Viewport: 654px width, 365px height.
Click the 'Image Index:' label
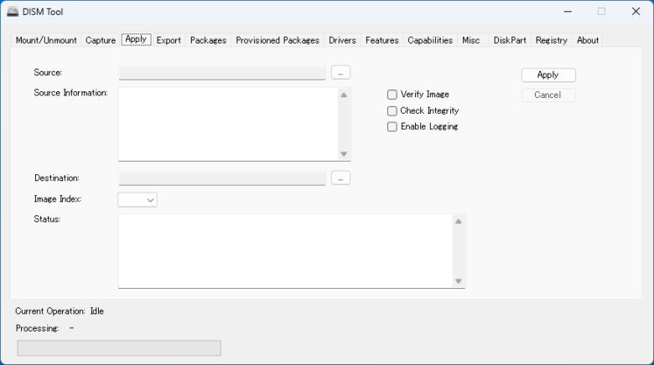pos(58,199)
